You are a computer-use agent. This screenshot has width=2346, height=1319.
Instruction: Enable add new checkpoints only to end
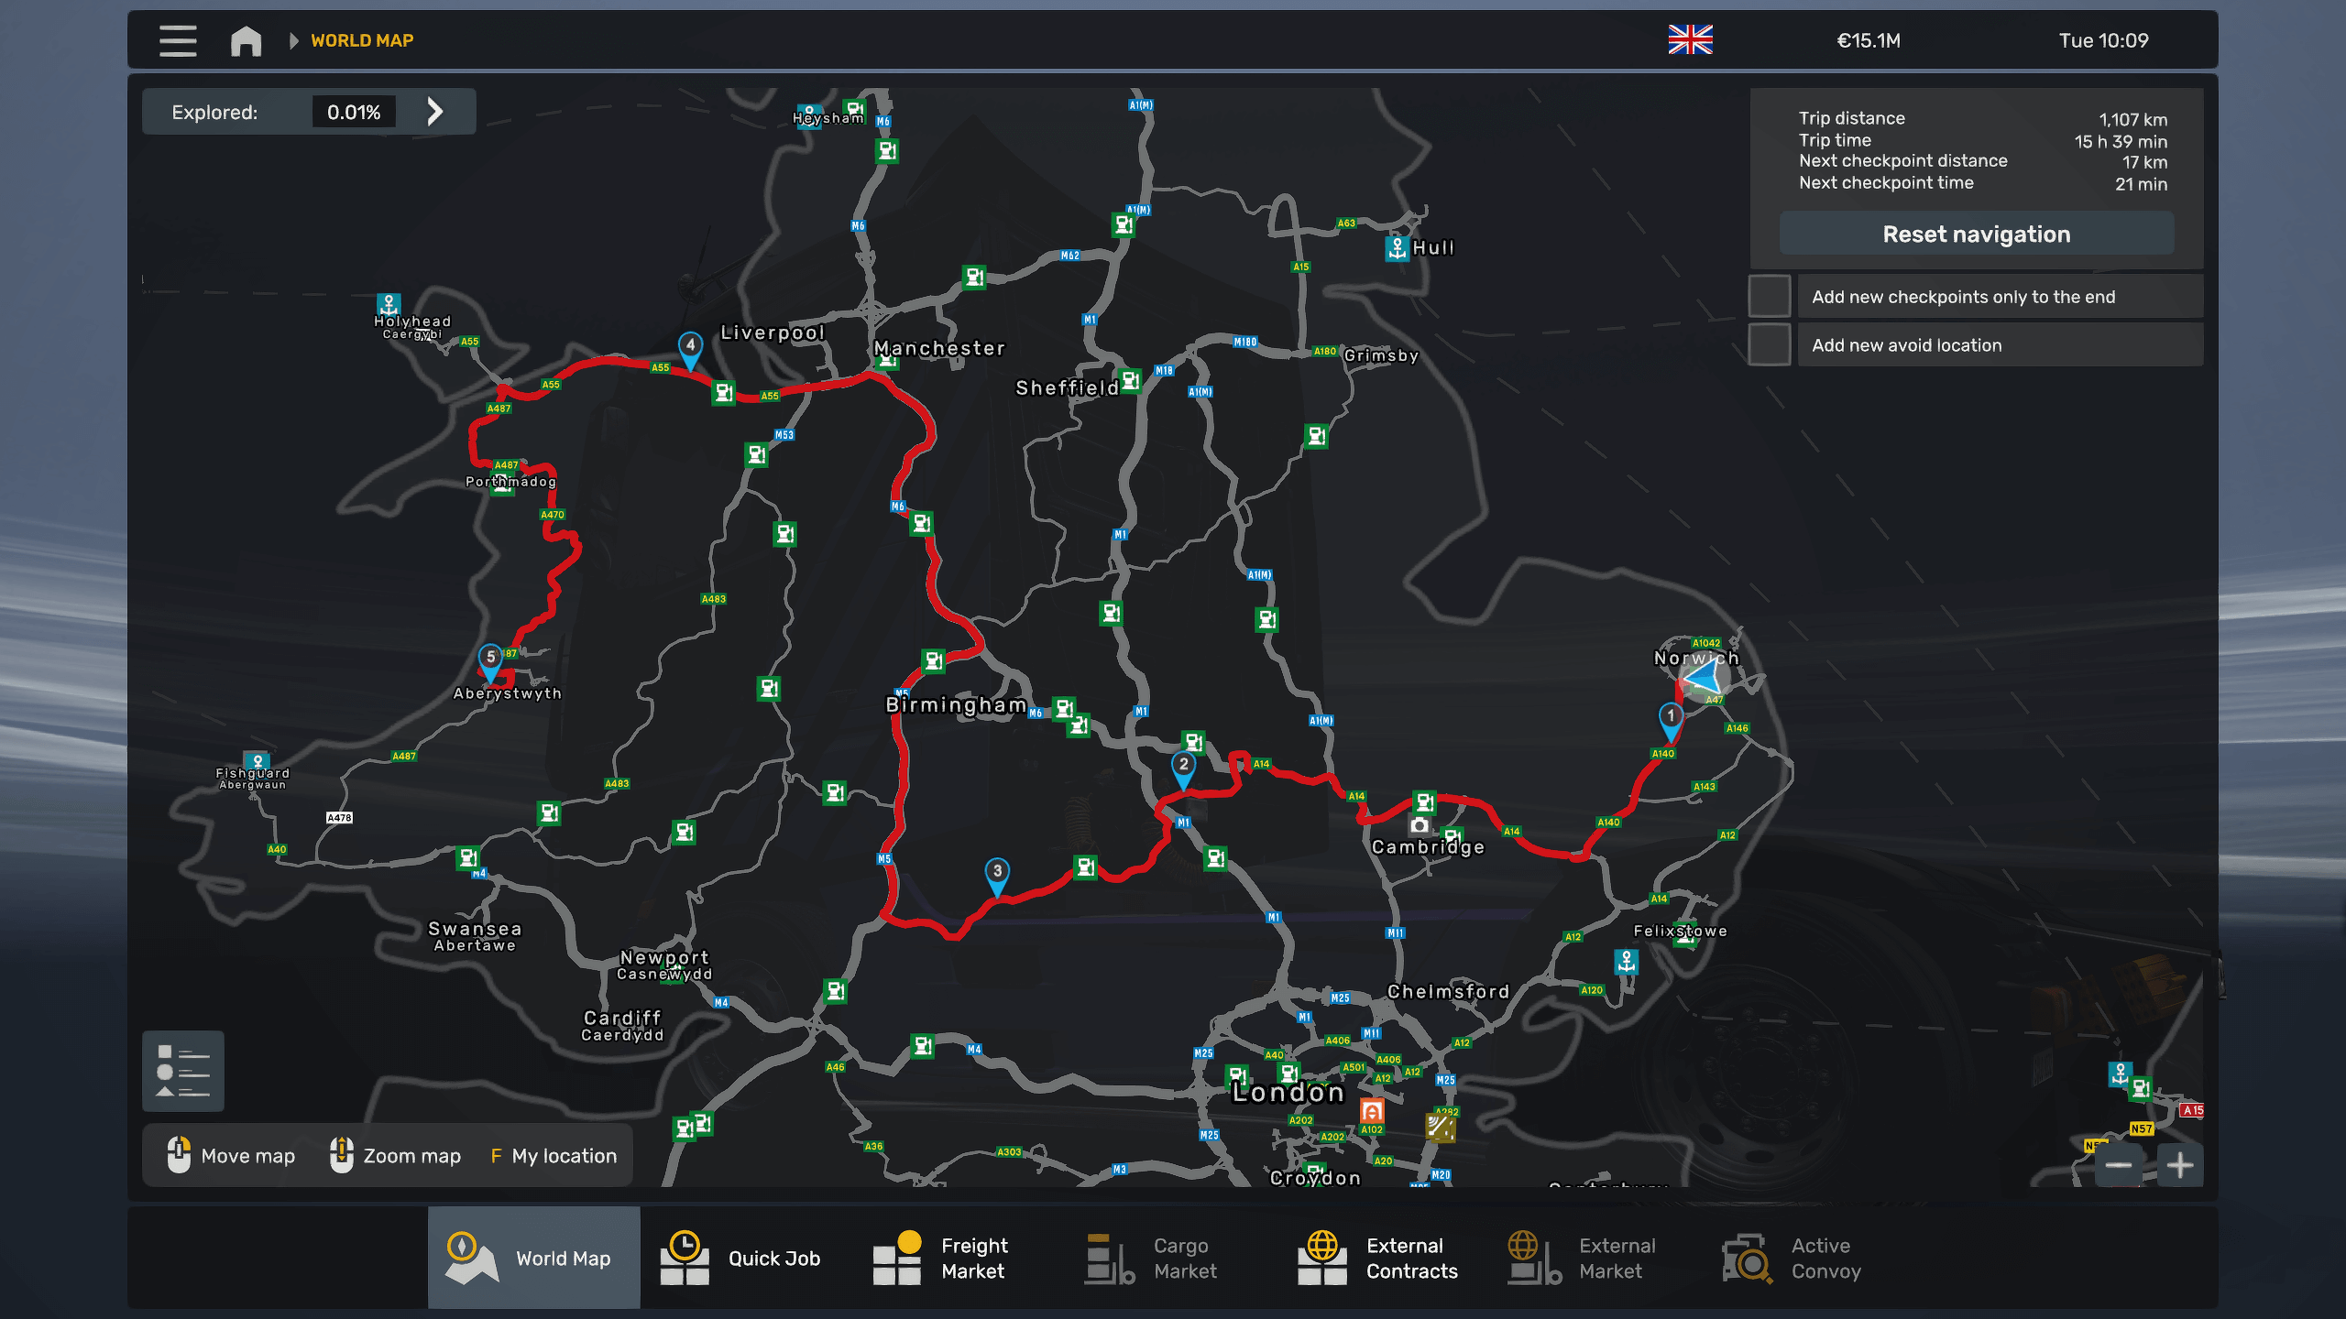[x=1770, y=297]
